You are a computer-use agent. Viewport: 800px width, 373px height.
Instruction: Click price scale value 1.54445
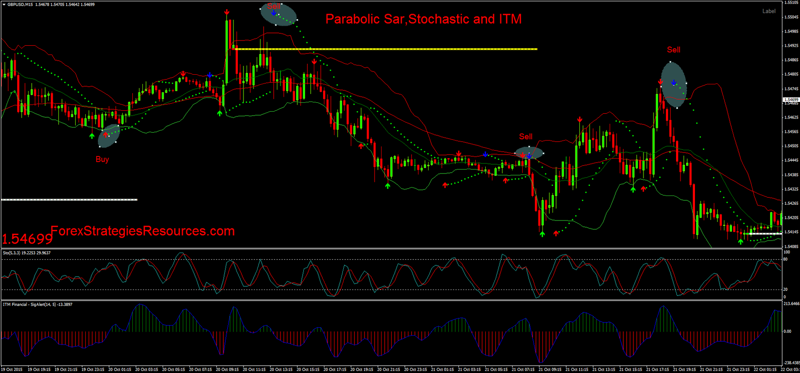pos(791,160)
